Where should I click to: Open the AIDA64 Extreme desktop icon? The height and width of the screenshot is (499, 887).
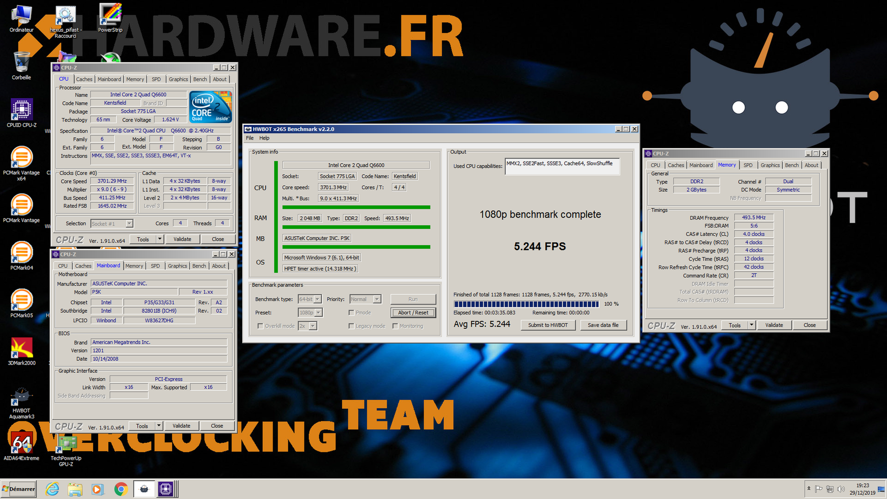point(21,446)
